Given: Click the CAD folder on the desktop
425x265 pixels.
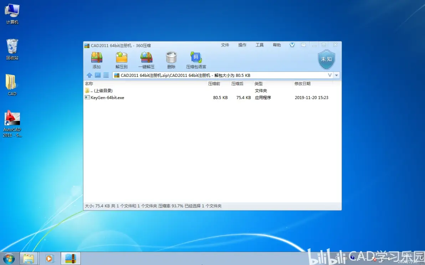Looking at the screenshot, I should tap(12, 85).
